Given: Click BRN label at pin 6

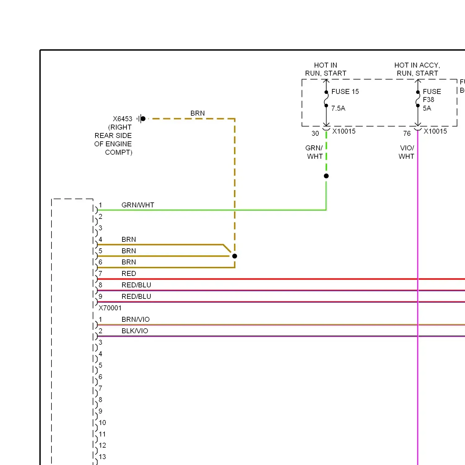Looking at the screenshot, I should click(x=129, y=262).
